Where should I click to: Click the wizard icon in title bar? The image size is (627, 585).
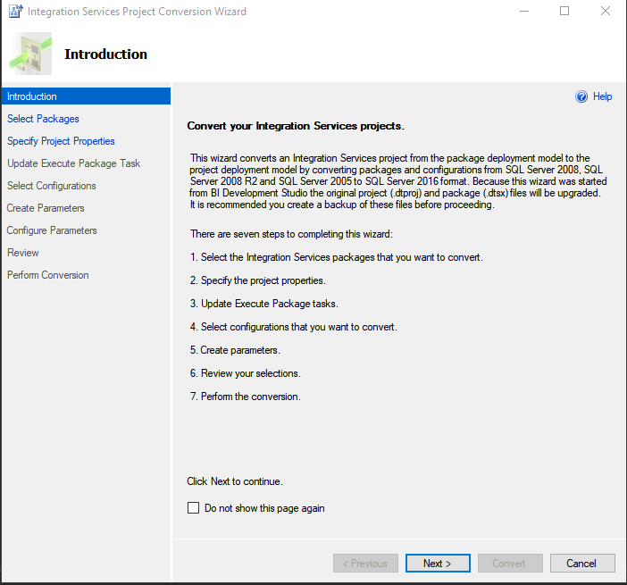(x=15, y=12)
